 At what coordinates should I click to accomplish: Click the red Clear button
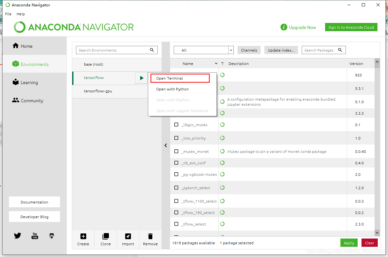click(369, 243)
